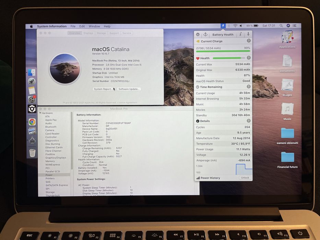Open the Licence Agreement link
The image size is (320, 240).
click(x=127, y=103)
